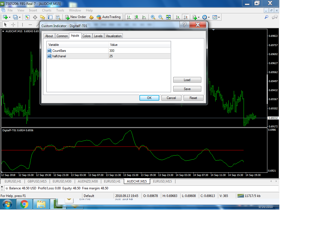Open the Insert menu
The width and height of the screenshot is (335, 251).
coord(33,10)
